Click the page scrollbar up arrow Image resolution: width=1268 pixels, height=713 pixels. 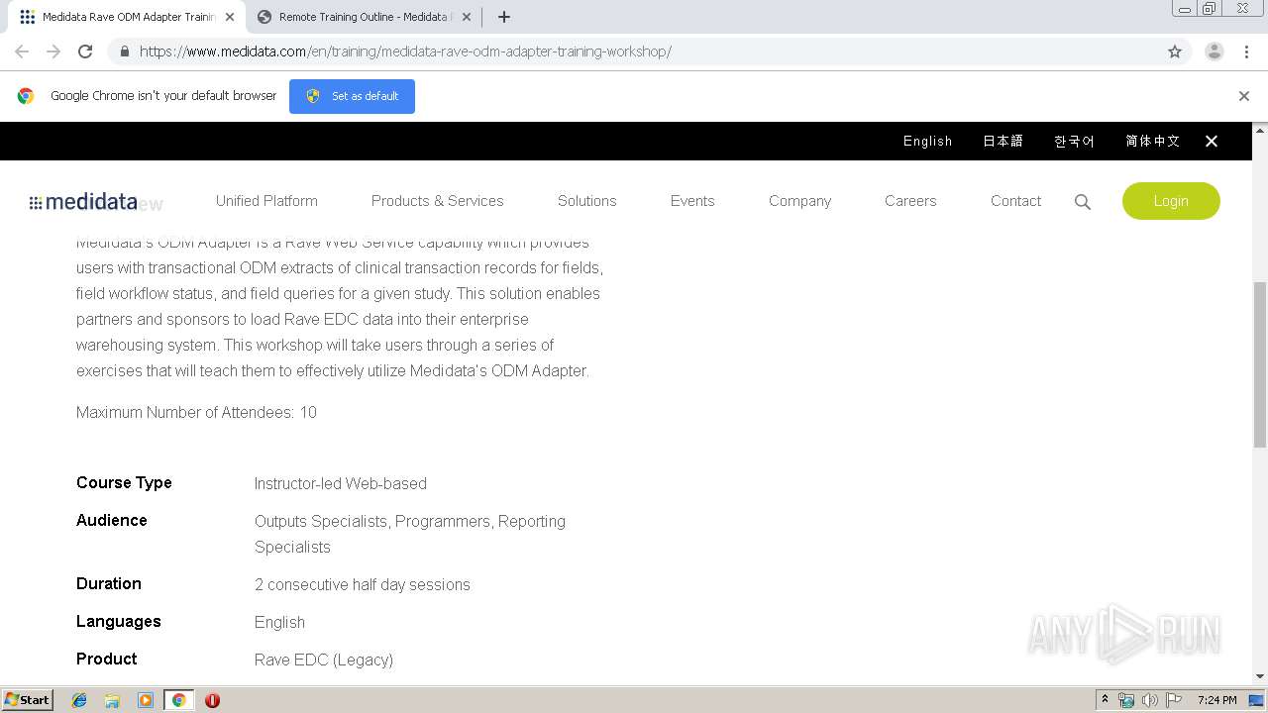[1260, 130]
